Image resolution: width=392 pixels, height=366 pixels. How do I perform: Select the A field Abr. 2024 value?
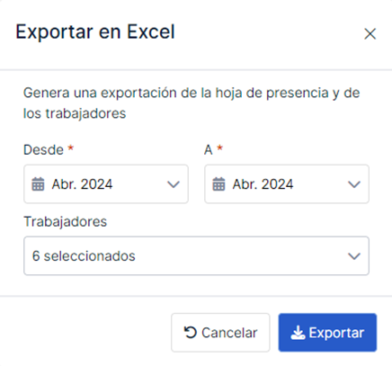click(263, 184)
